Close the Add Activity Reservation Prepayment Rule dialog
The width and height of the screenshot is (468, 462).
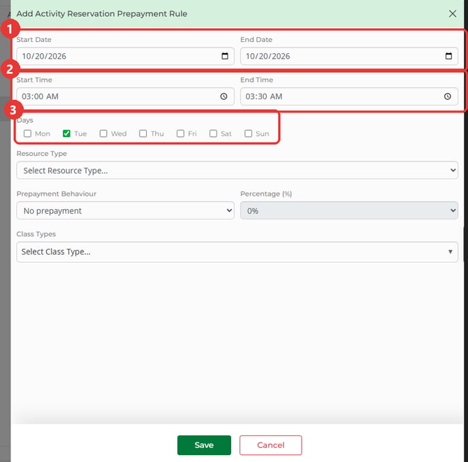pos(453,13)
